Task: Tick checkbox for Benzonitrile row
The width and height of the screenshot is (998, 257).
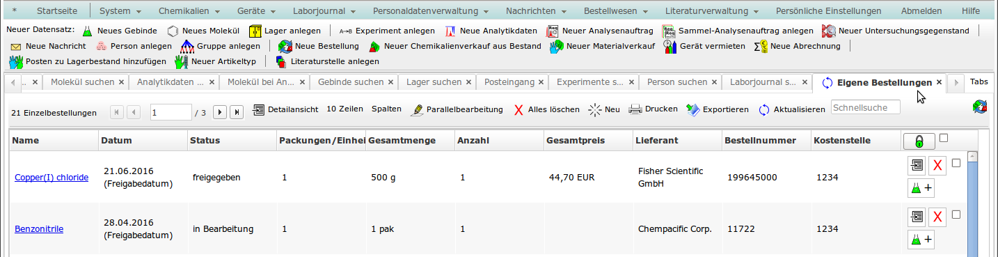Action: coord(956,215)
